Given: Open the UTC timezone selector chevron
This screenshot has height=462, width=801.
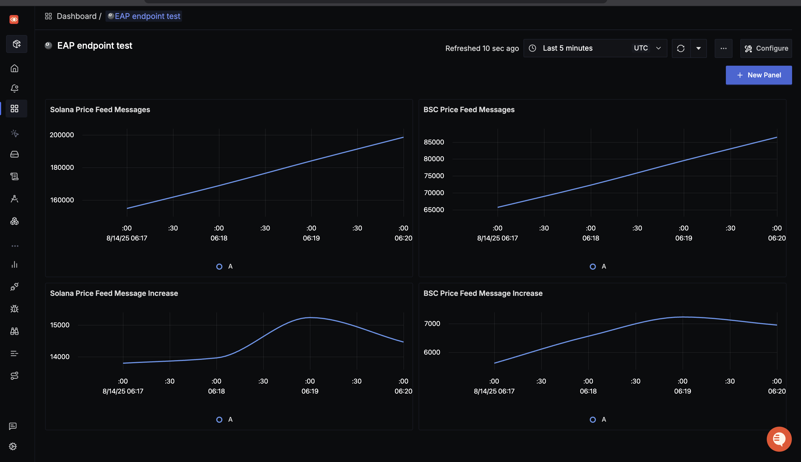Looking at the screenshot, I should [658, 48].
